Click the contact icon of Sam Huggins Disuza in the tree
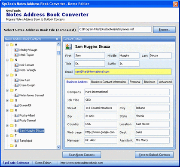Viewport: 180px width, 167px height. pos(16,130)
